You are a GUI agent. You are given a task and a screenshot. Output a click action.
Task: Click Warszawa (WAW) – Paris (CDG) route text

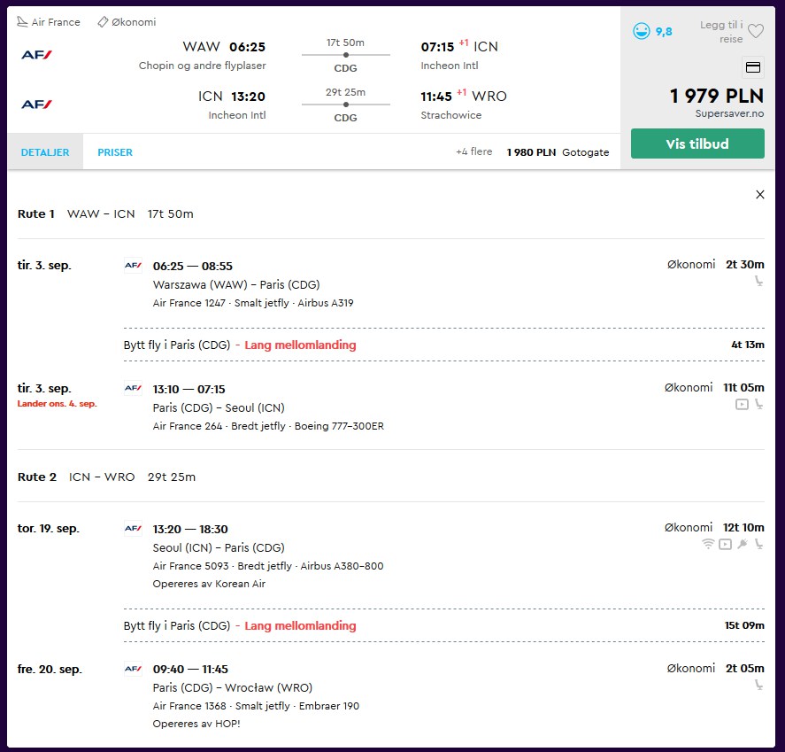coord(236,284)
